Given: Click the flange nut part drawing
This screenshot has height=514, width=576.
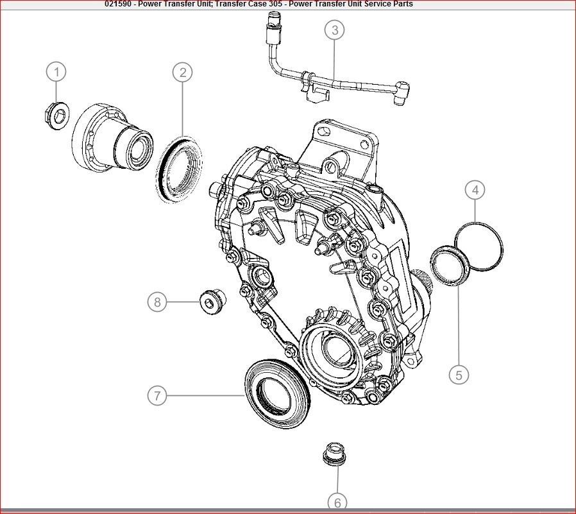Looking at the screenshot, I should coord(55,116).
